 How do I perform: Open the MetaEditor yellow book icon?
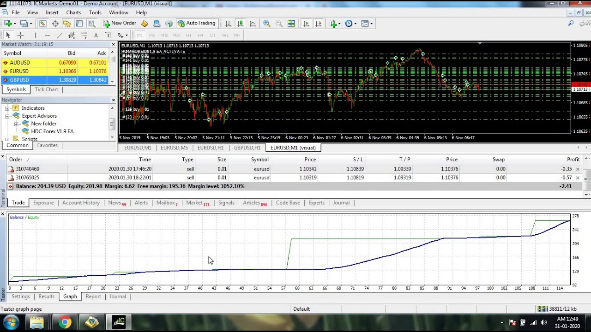[145, 24]
